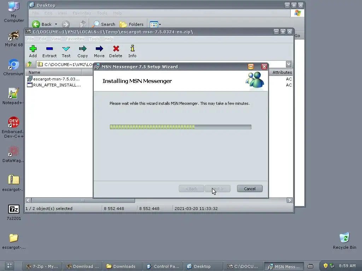This screenshot has width=362, height=271.
Task: Select Notepad++ desktop shortcut
Action: tap(13, 96)
